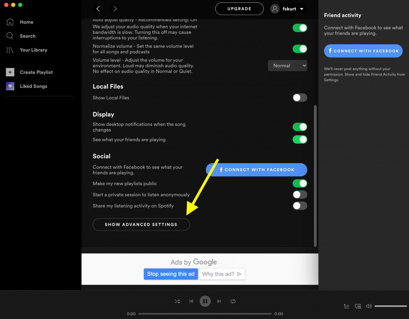This screenshot has width=409, height=319.
Task: Click the Search magnifier icon
Action: coord(10,36)
